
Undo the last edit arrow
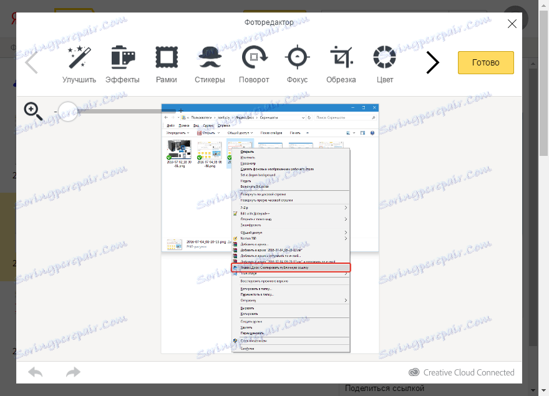click(36, 372)
